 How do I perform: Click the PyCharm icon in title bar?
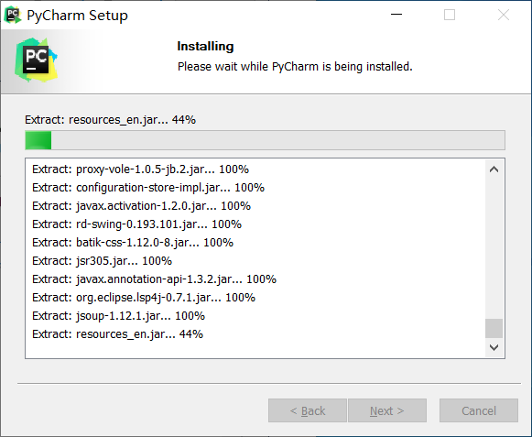point(13,15)
